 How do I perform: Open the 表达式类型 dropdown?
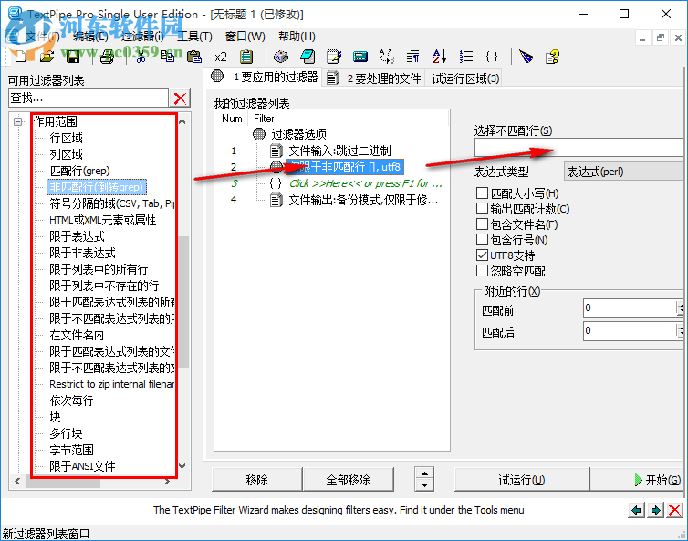point(626,172)
